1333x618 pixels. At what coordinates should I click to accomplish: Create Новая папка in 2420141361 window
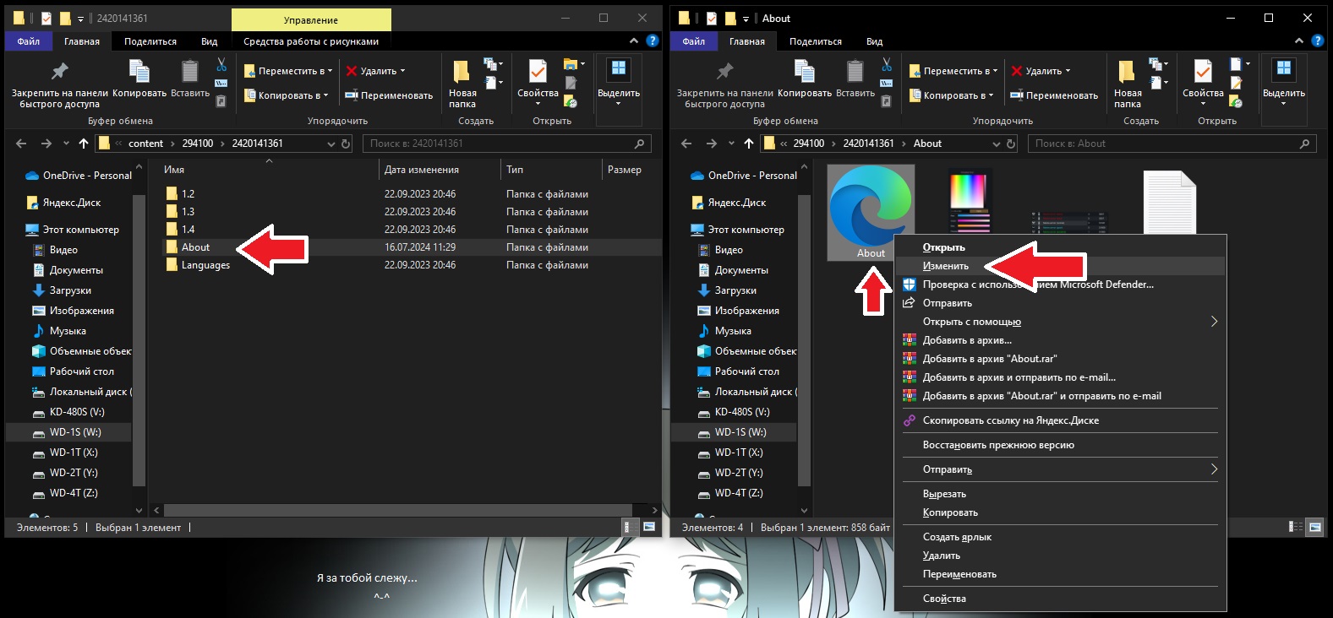click(x=462, y=83)
